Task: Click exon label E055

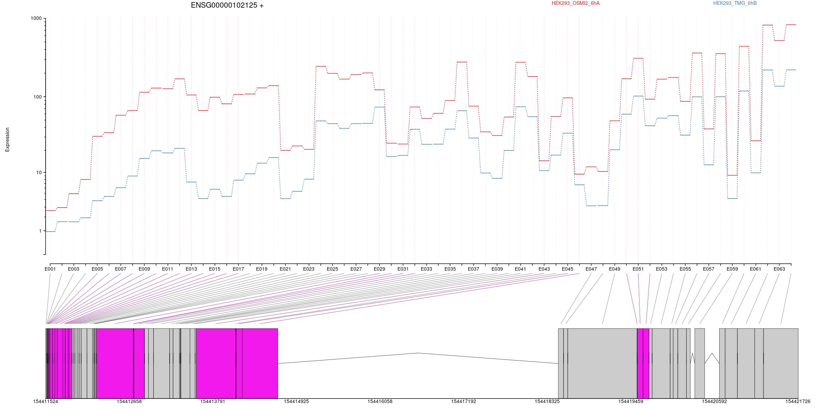Action: tap(685, 269)
